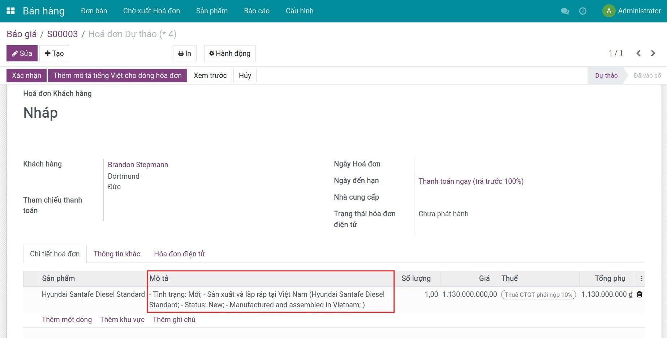Open the In print dropdown
Image resolution: width=667 pixels, height=338 pixels.
[x=185, y=53]
